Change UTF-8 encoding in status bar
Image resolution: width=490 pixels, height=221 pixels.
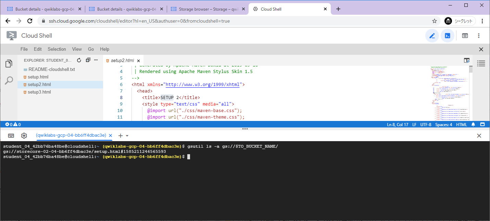click(426, 124)
